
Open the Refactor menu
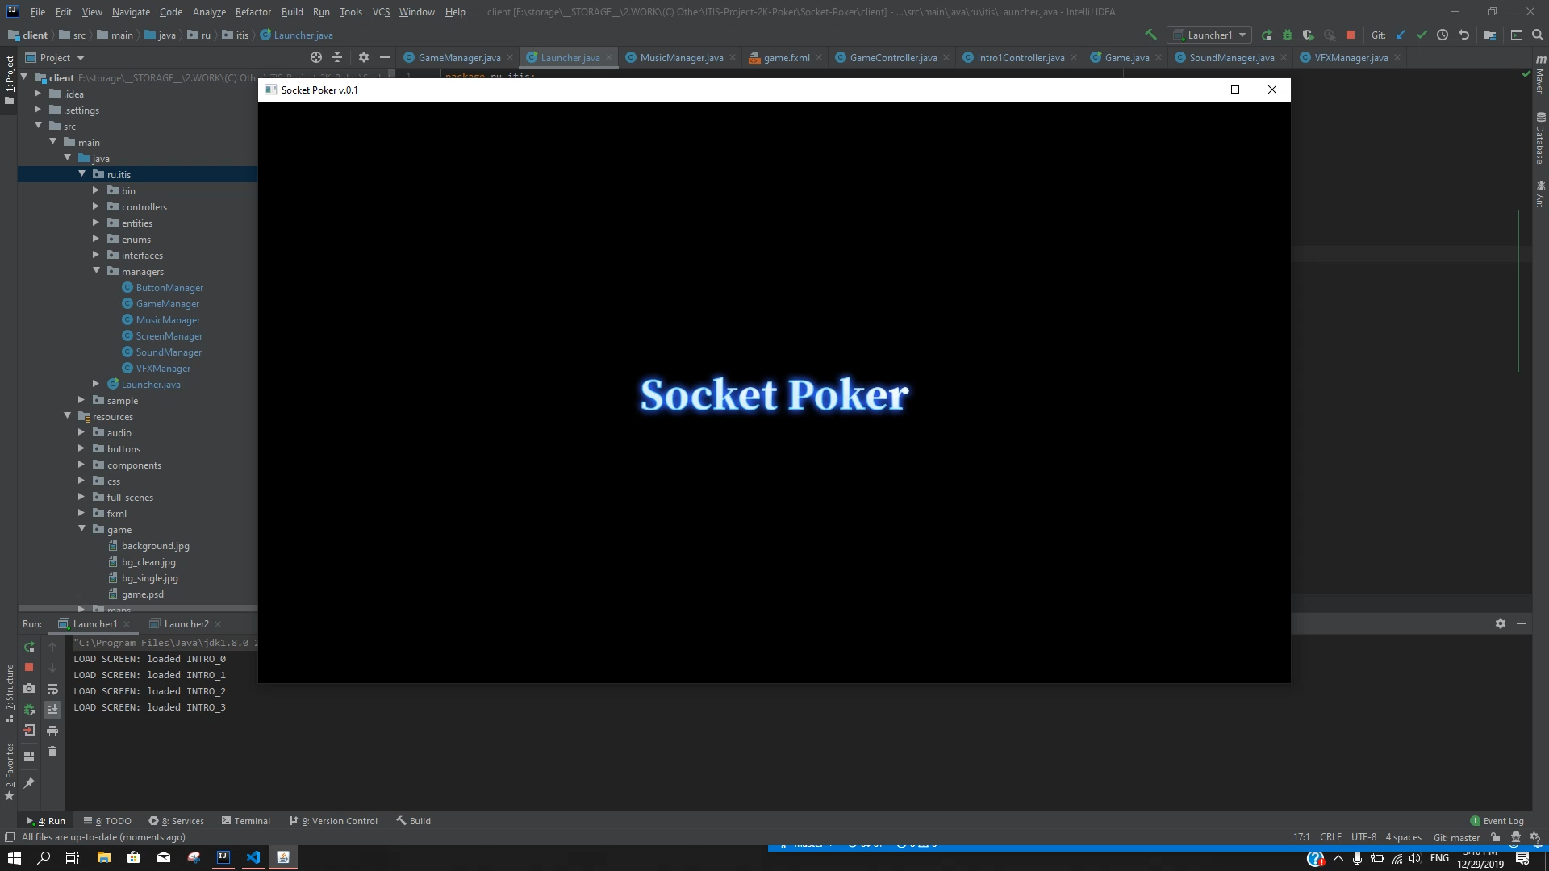click(253, 11)
